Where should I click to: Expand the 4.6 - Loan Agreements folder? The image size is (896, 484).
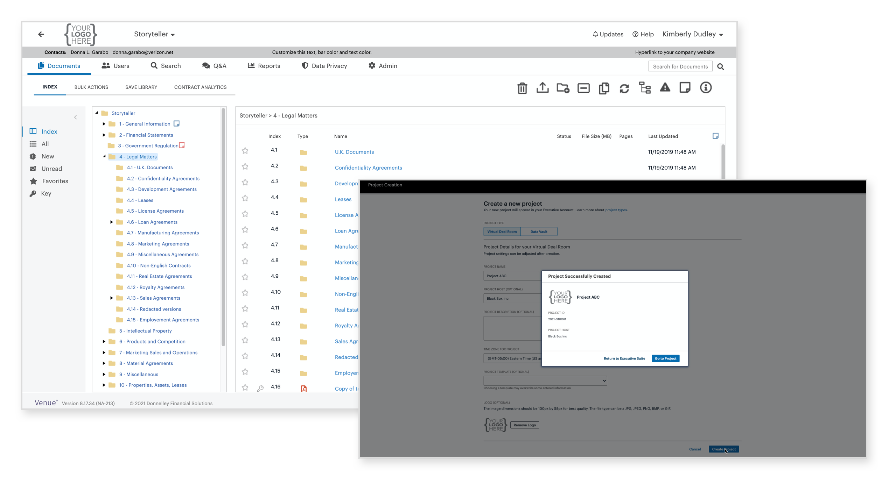click(111, 222)
